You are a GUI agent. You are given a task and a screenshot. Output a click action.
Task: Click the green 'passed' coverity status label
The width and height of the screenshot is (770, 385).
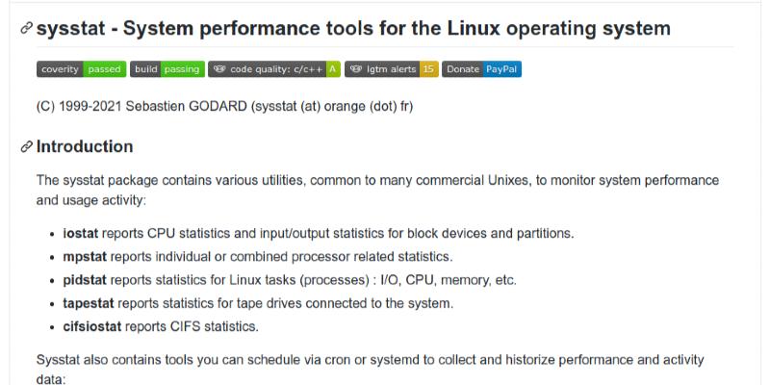tap(103, 69)
